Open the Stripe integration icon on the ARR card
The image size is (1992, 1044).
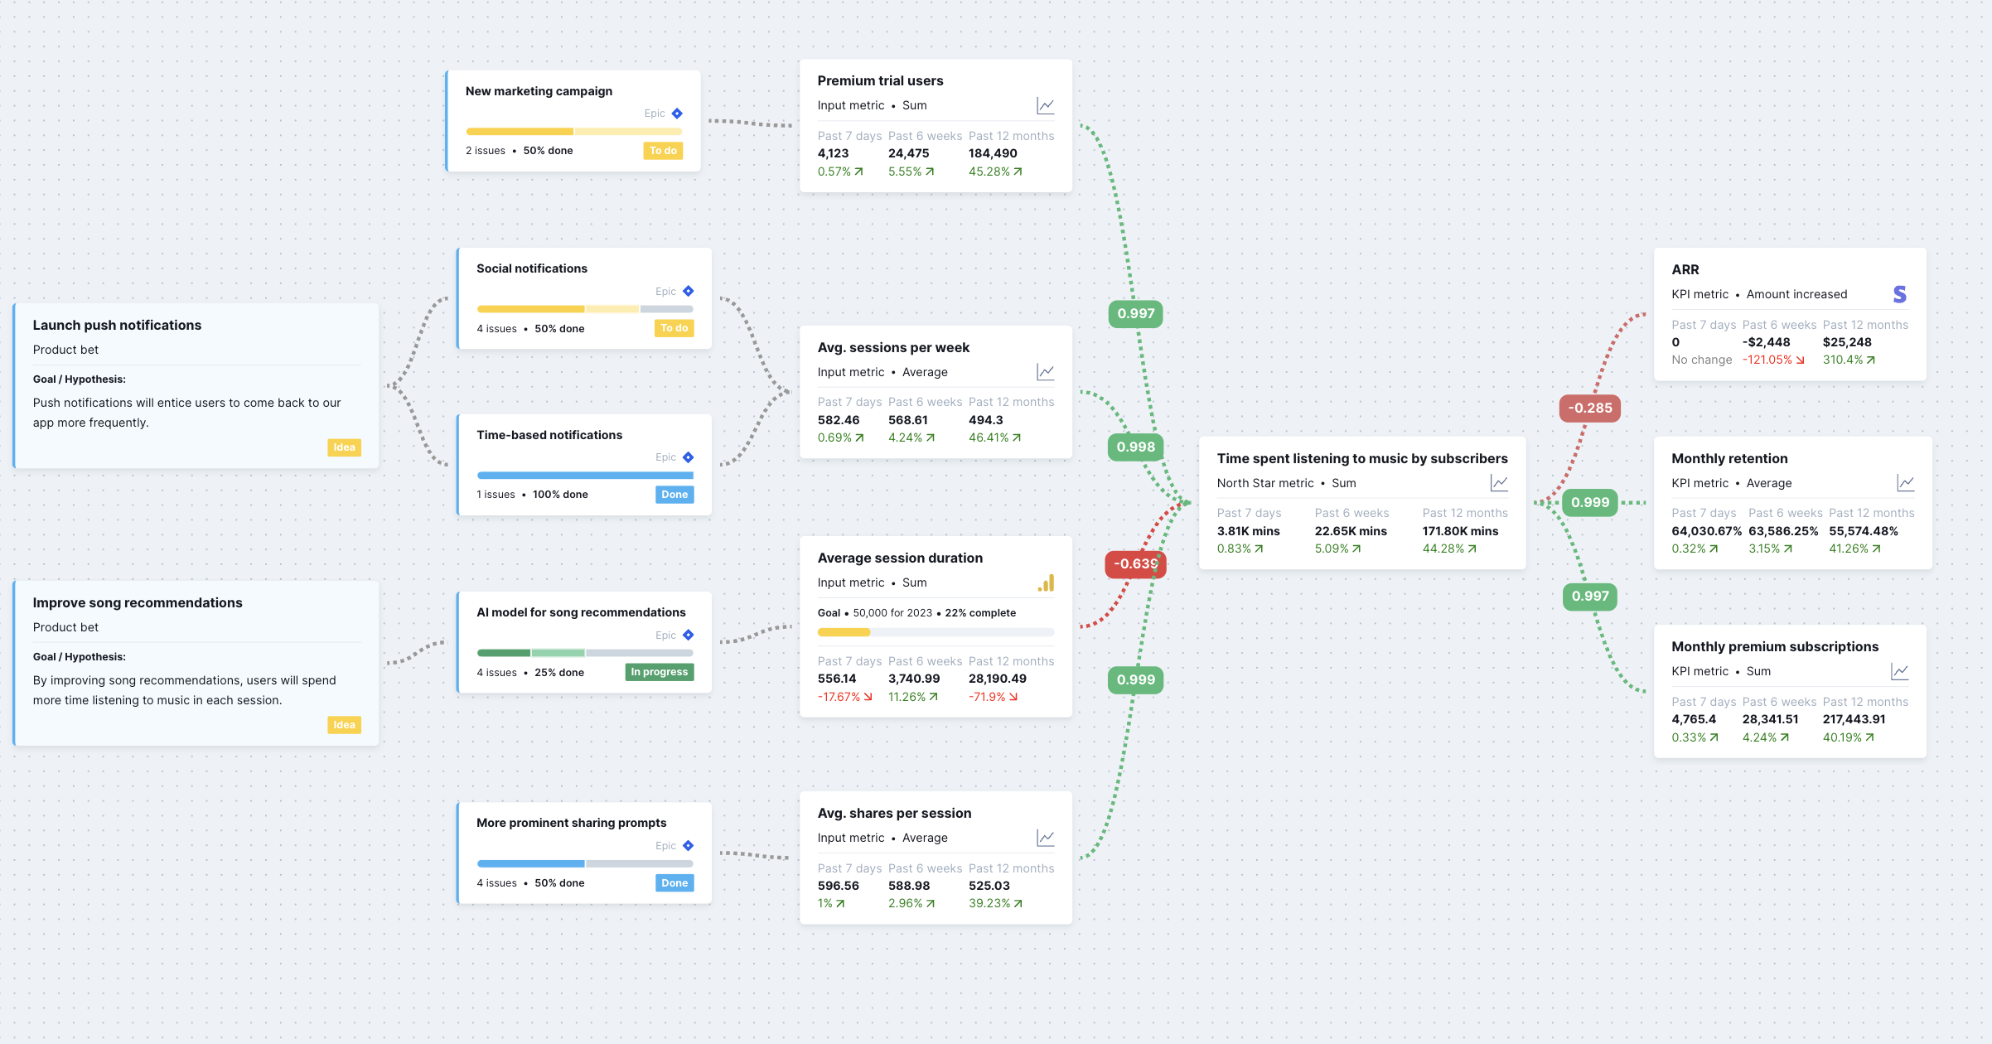(x=1899, y=294)
